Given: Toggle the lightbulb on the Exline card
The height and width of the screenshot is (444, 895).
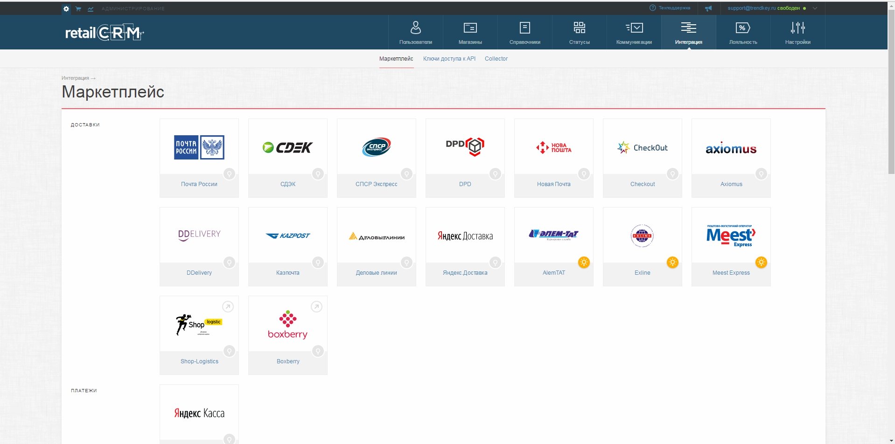Looking at the screenshot, I should point(672,263).
